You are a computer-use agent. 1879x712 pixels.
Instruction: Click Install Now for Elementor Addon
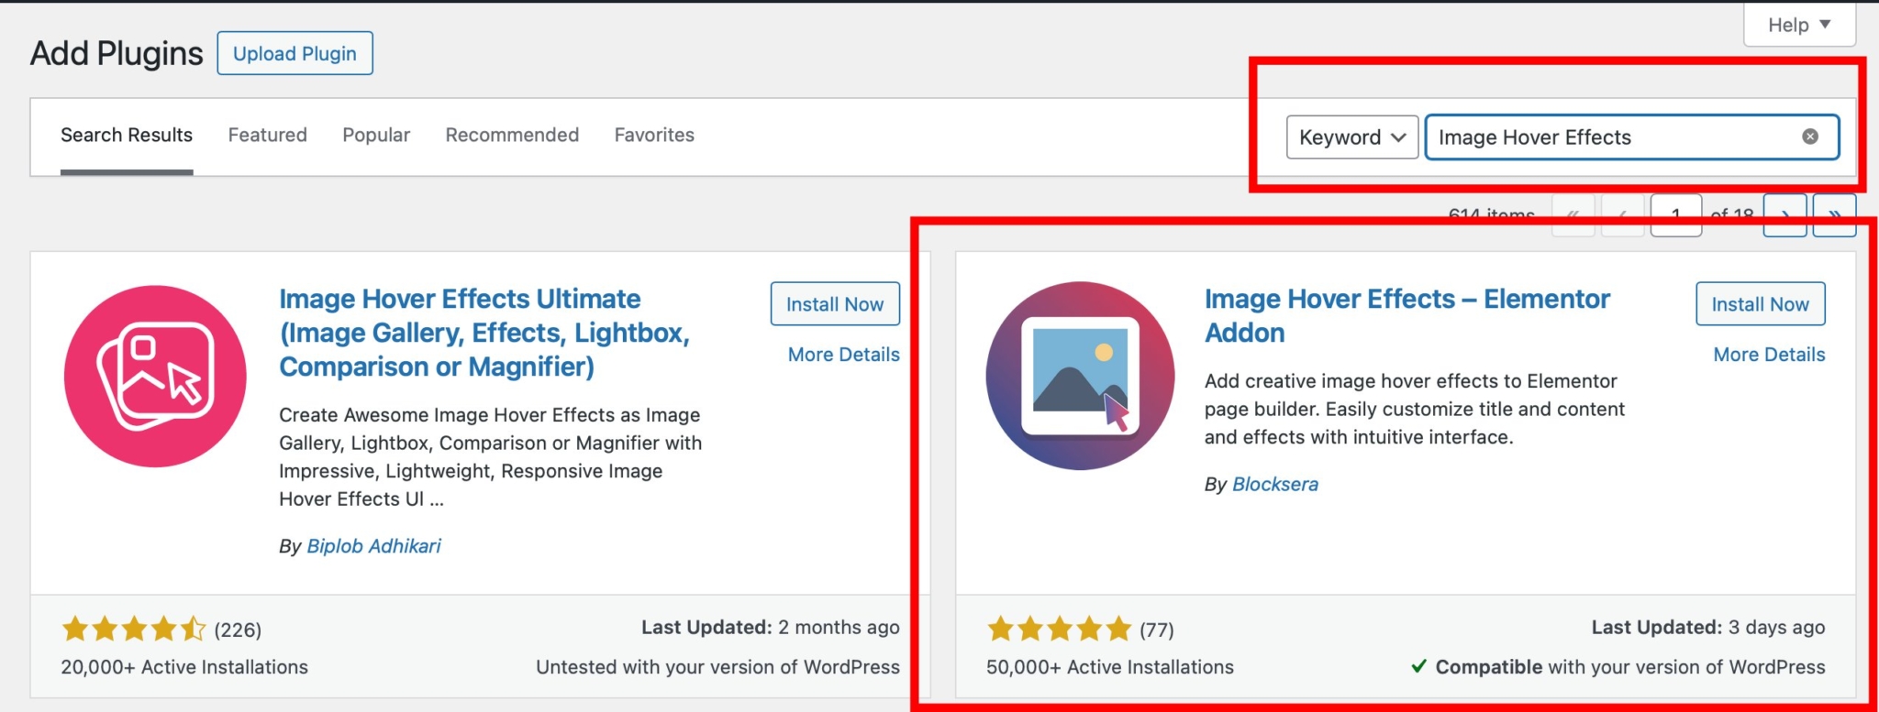point(1759,303)
